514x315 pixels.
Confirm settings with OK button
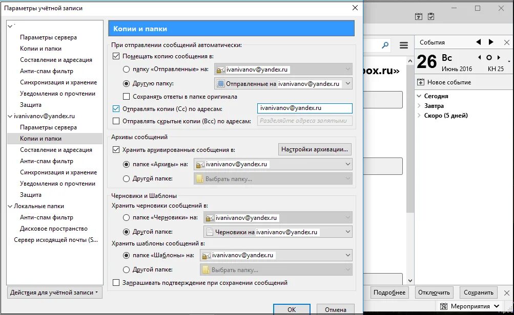pyautogui.click(x=292, y=309)
